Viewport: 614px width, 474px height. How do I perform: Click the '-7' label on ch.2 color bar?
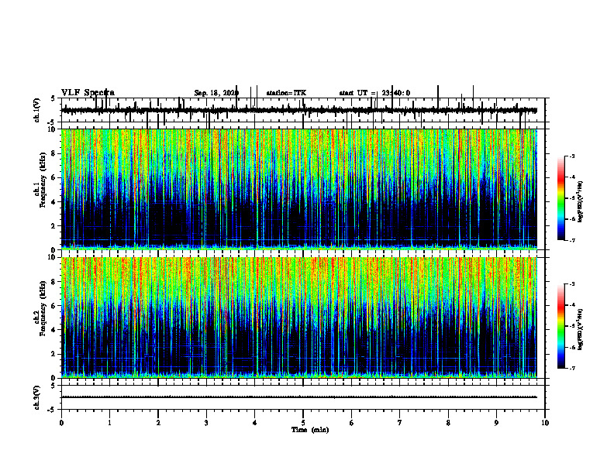pos(572,369)
